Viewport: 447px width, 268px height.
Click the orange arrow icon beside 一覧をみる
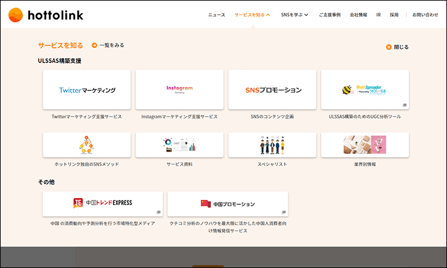(x=94, y=45)
